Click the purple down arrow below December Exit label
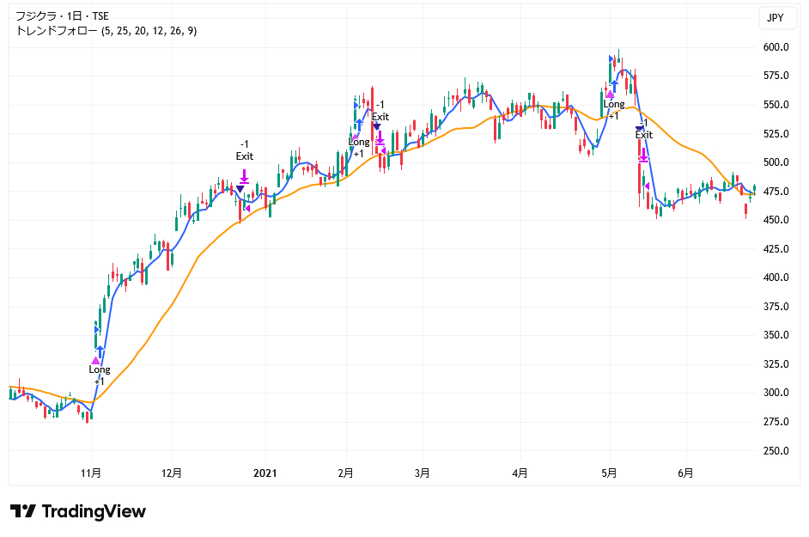This screenshot has width=809, height=537. (244, 176)
